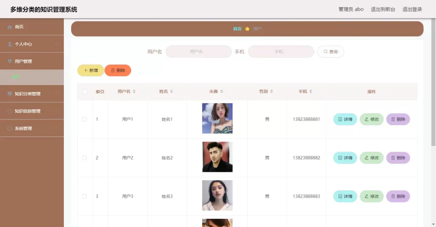This screenshot has width=436, height=227.
Task: Click 修改 for 用户3
Action: 371,196
